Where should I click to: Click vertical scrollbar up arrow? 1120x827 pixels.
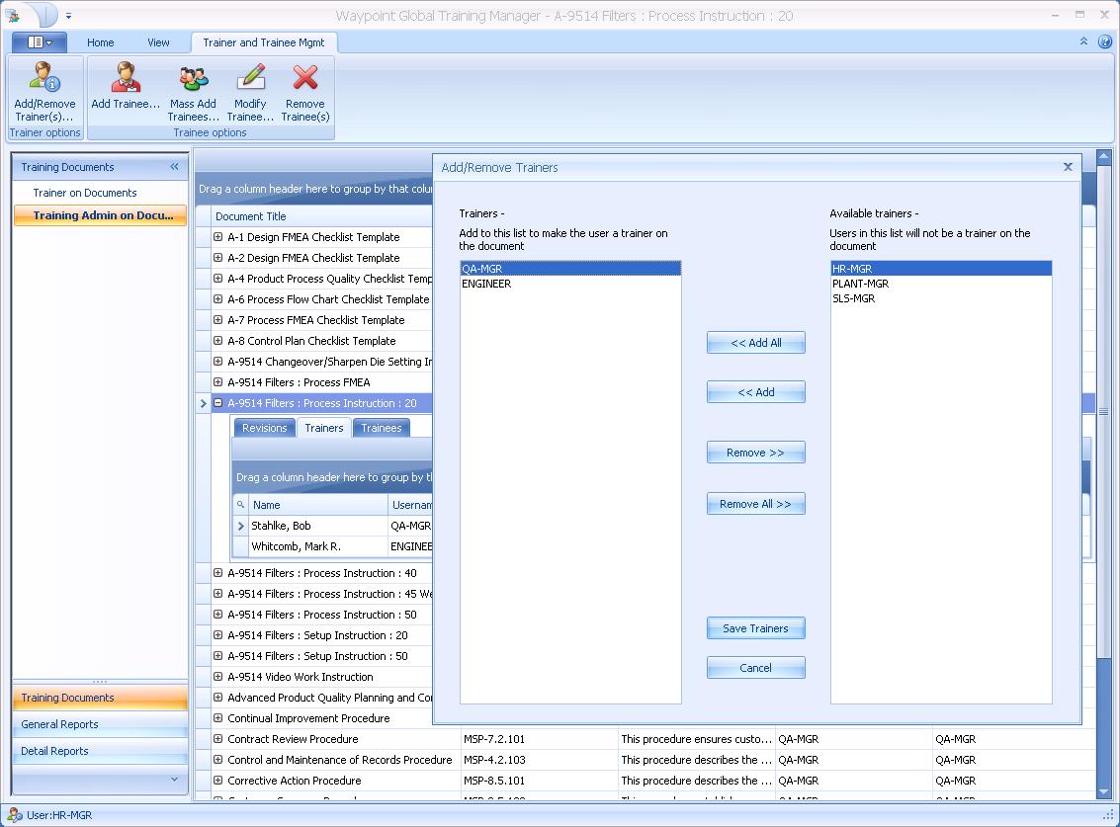click(1103, 156)
